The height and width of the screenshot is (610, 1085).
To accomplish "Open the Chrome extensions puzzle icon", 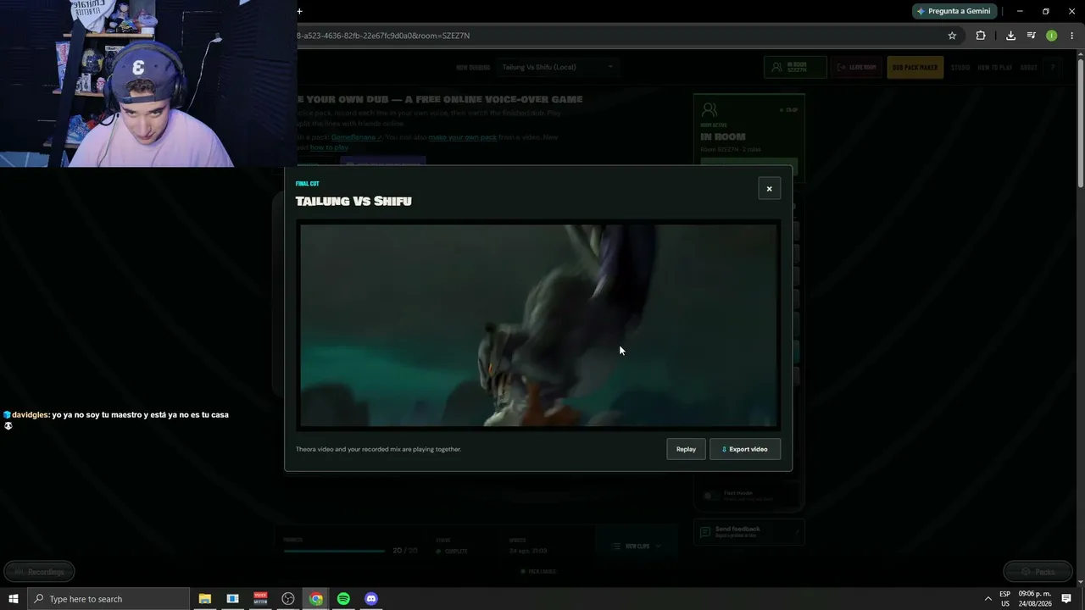I will [981, 36].
